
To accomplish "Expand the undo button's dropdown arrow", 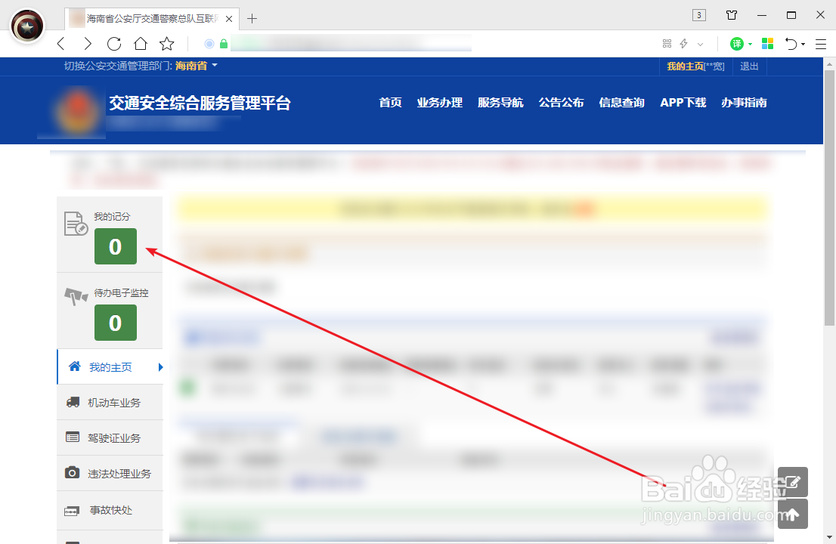I will pos(802,43).
